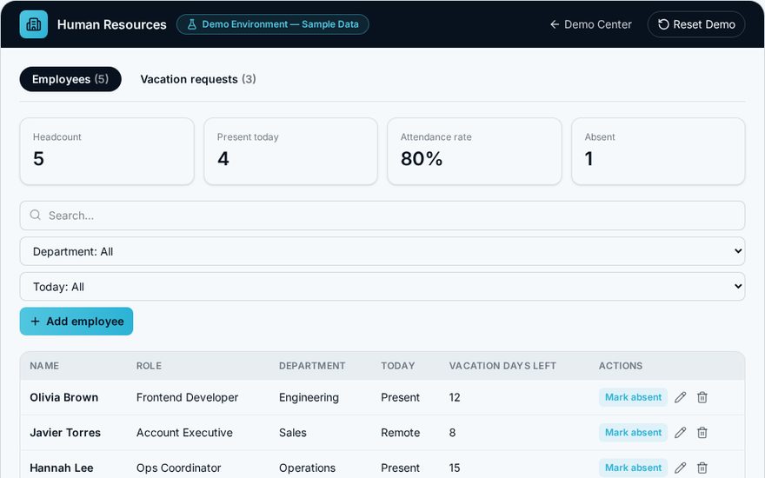Click the TODAY column header
The image size is (765, 478).
tap(397, 366)
